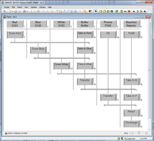Select the Reaction Reactor unit header
Viewport: 154px width, 141px height.
coord(132,24)
